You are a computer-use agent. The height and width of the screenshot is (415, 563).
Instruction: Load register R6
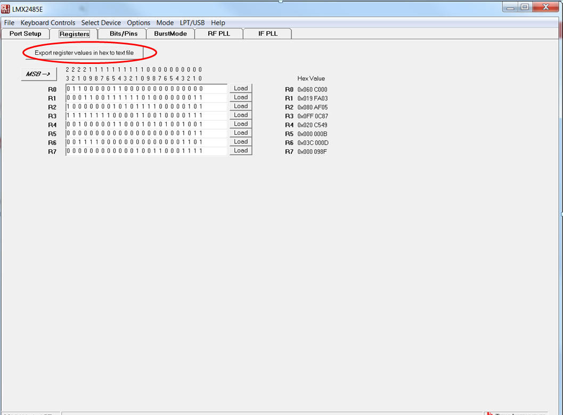click(241, 142)
